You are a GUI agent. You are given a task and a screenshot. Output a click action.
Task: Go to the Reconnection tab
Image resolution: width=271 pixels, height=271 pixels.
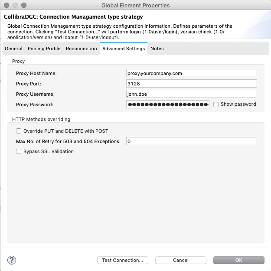point(81,49)
